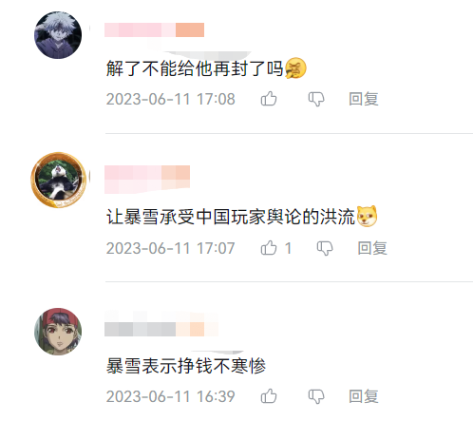
Task: Click the thinking emoji in first comment
Action: point(295,68)
